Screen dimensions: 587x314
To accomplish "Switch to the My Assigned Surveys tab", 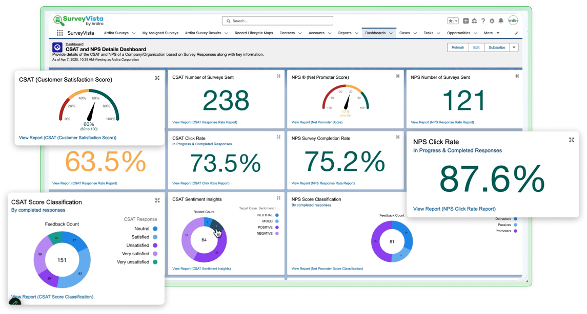I will [160, 33].
